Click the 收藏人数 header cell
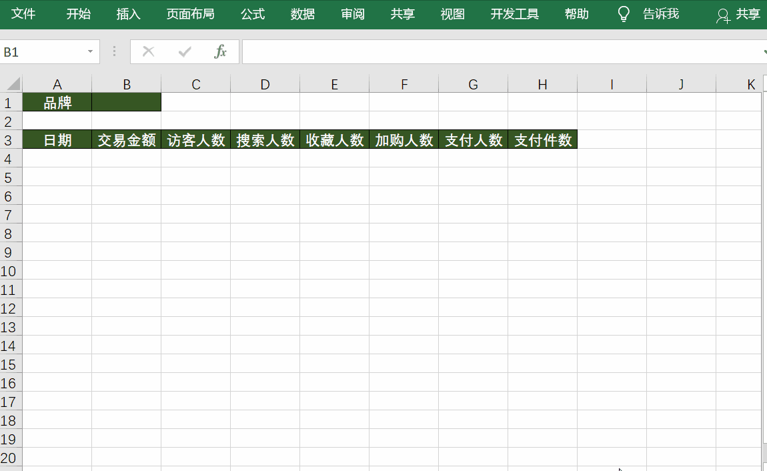Image resolution: width=767 pixels, height=471 pixels. tap(335, 140)
